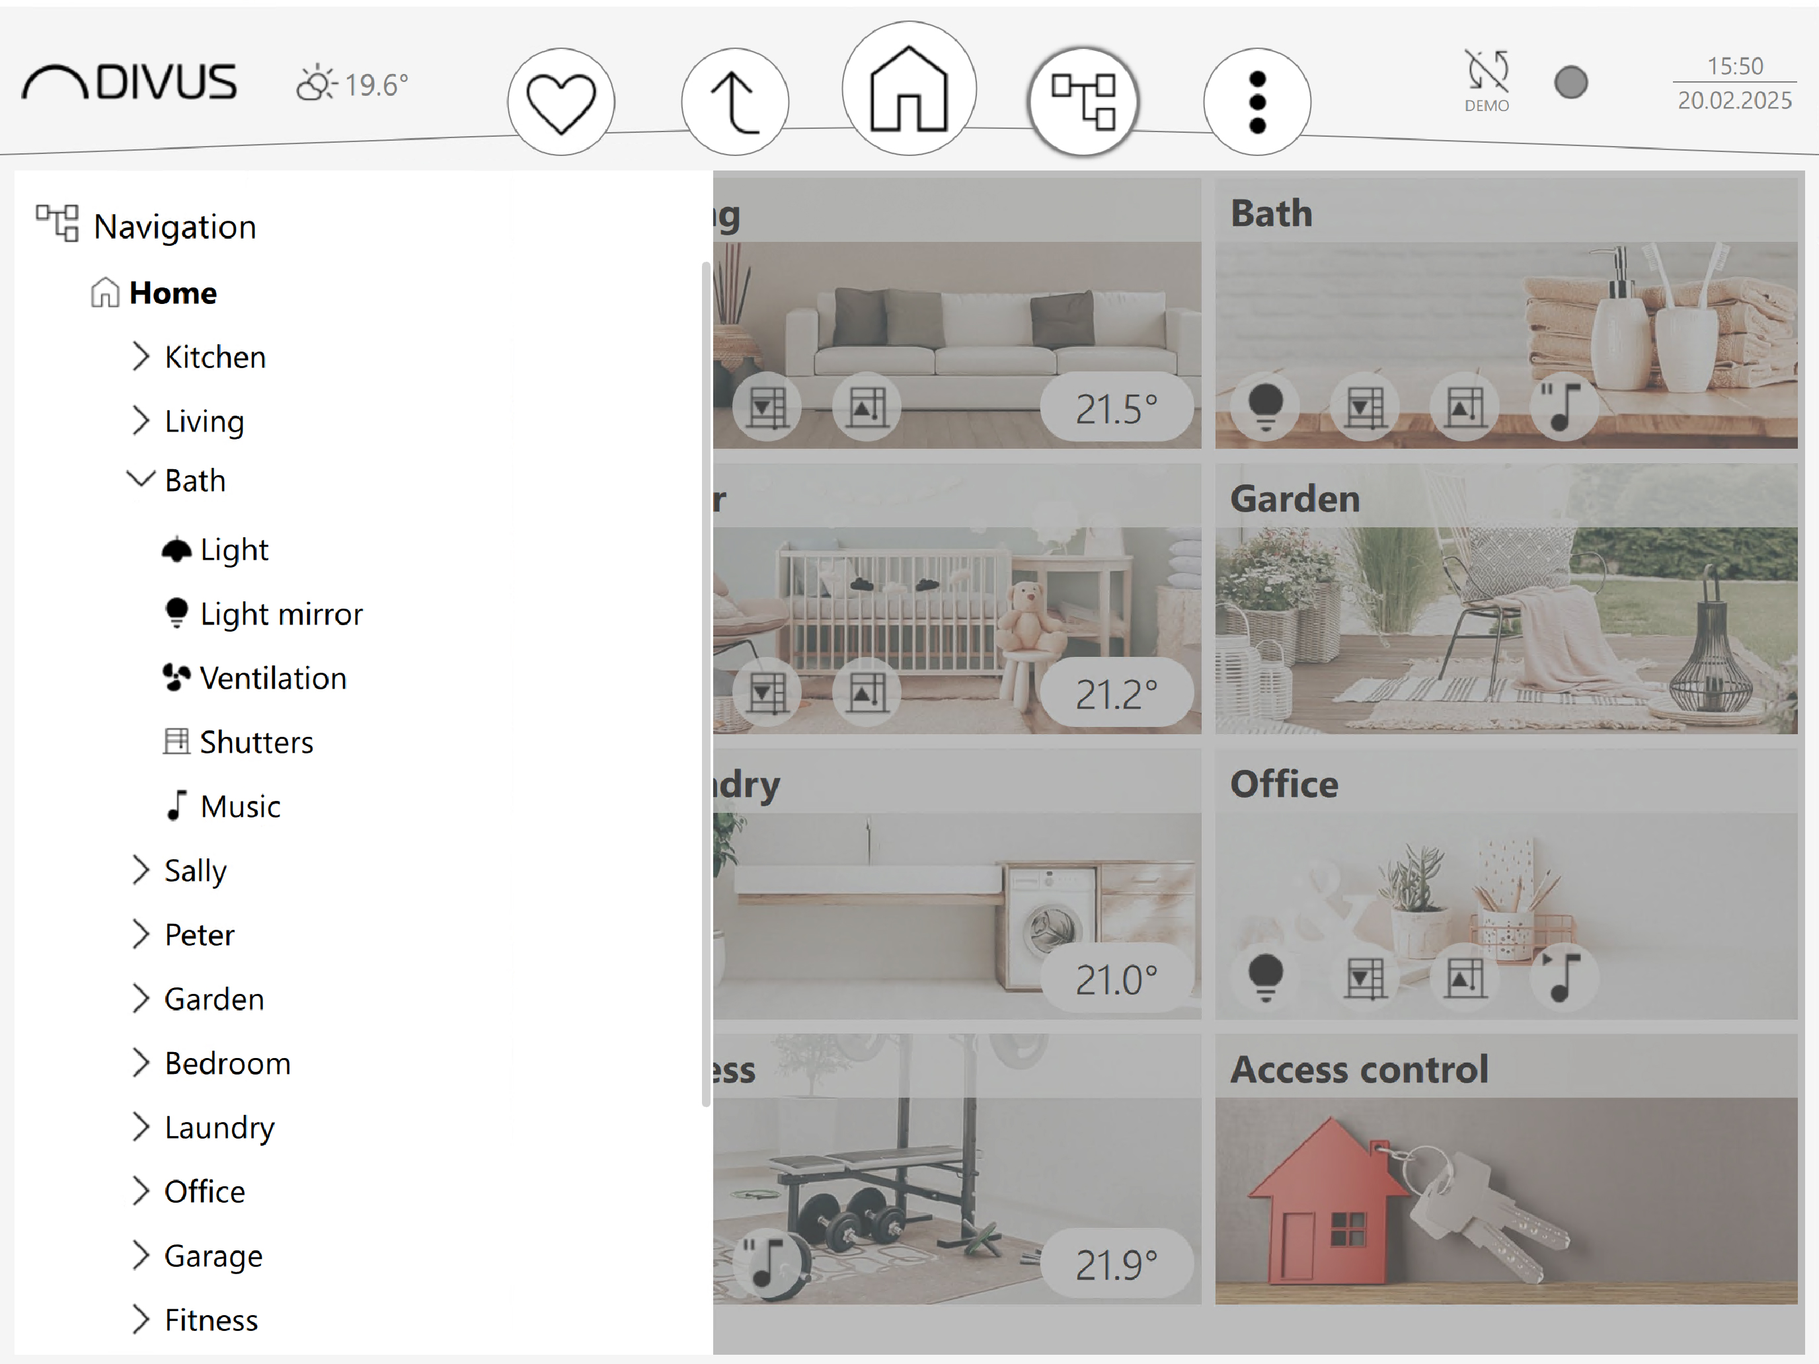Screen dimensions: 1819x1364
Task: Lower shutters on the Office card
Action: 1365,977
